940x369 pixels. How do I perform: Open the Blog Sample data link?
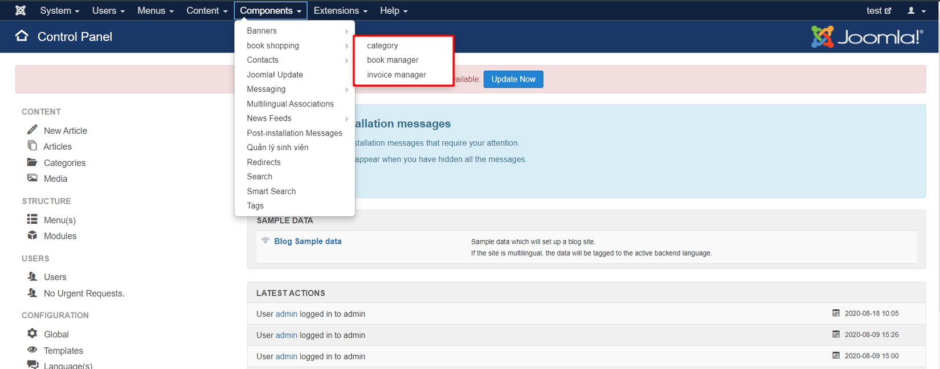point(308,241)
